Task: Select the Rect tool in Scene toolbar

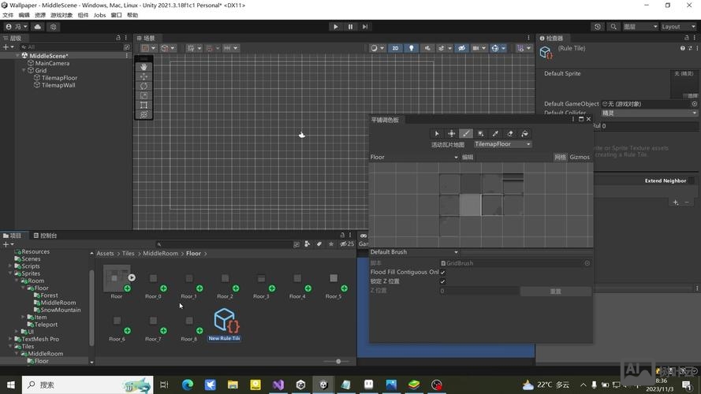Action: coord(144,105)
